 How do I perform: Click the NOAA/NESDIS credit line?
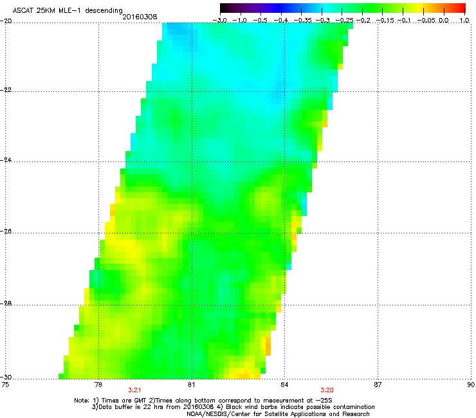click(278, 414)
